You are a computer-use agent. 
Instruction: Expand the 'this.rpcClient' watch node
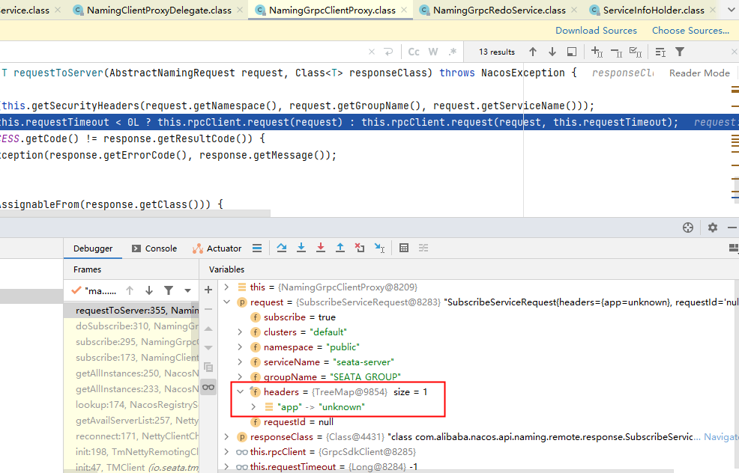click(x=226, y=452)
